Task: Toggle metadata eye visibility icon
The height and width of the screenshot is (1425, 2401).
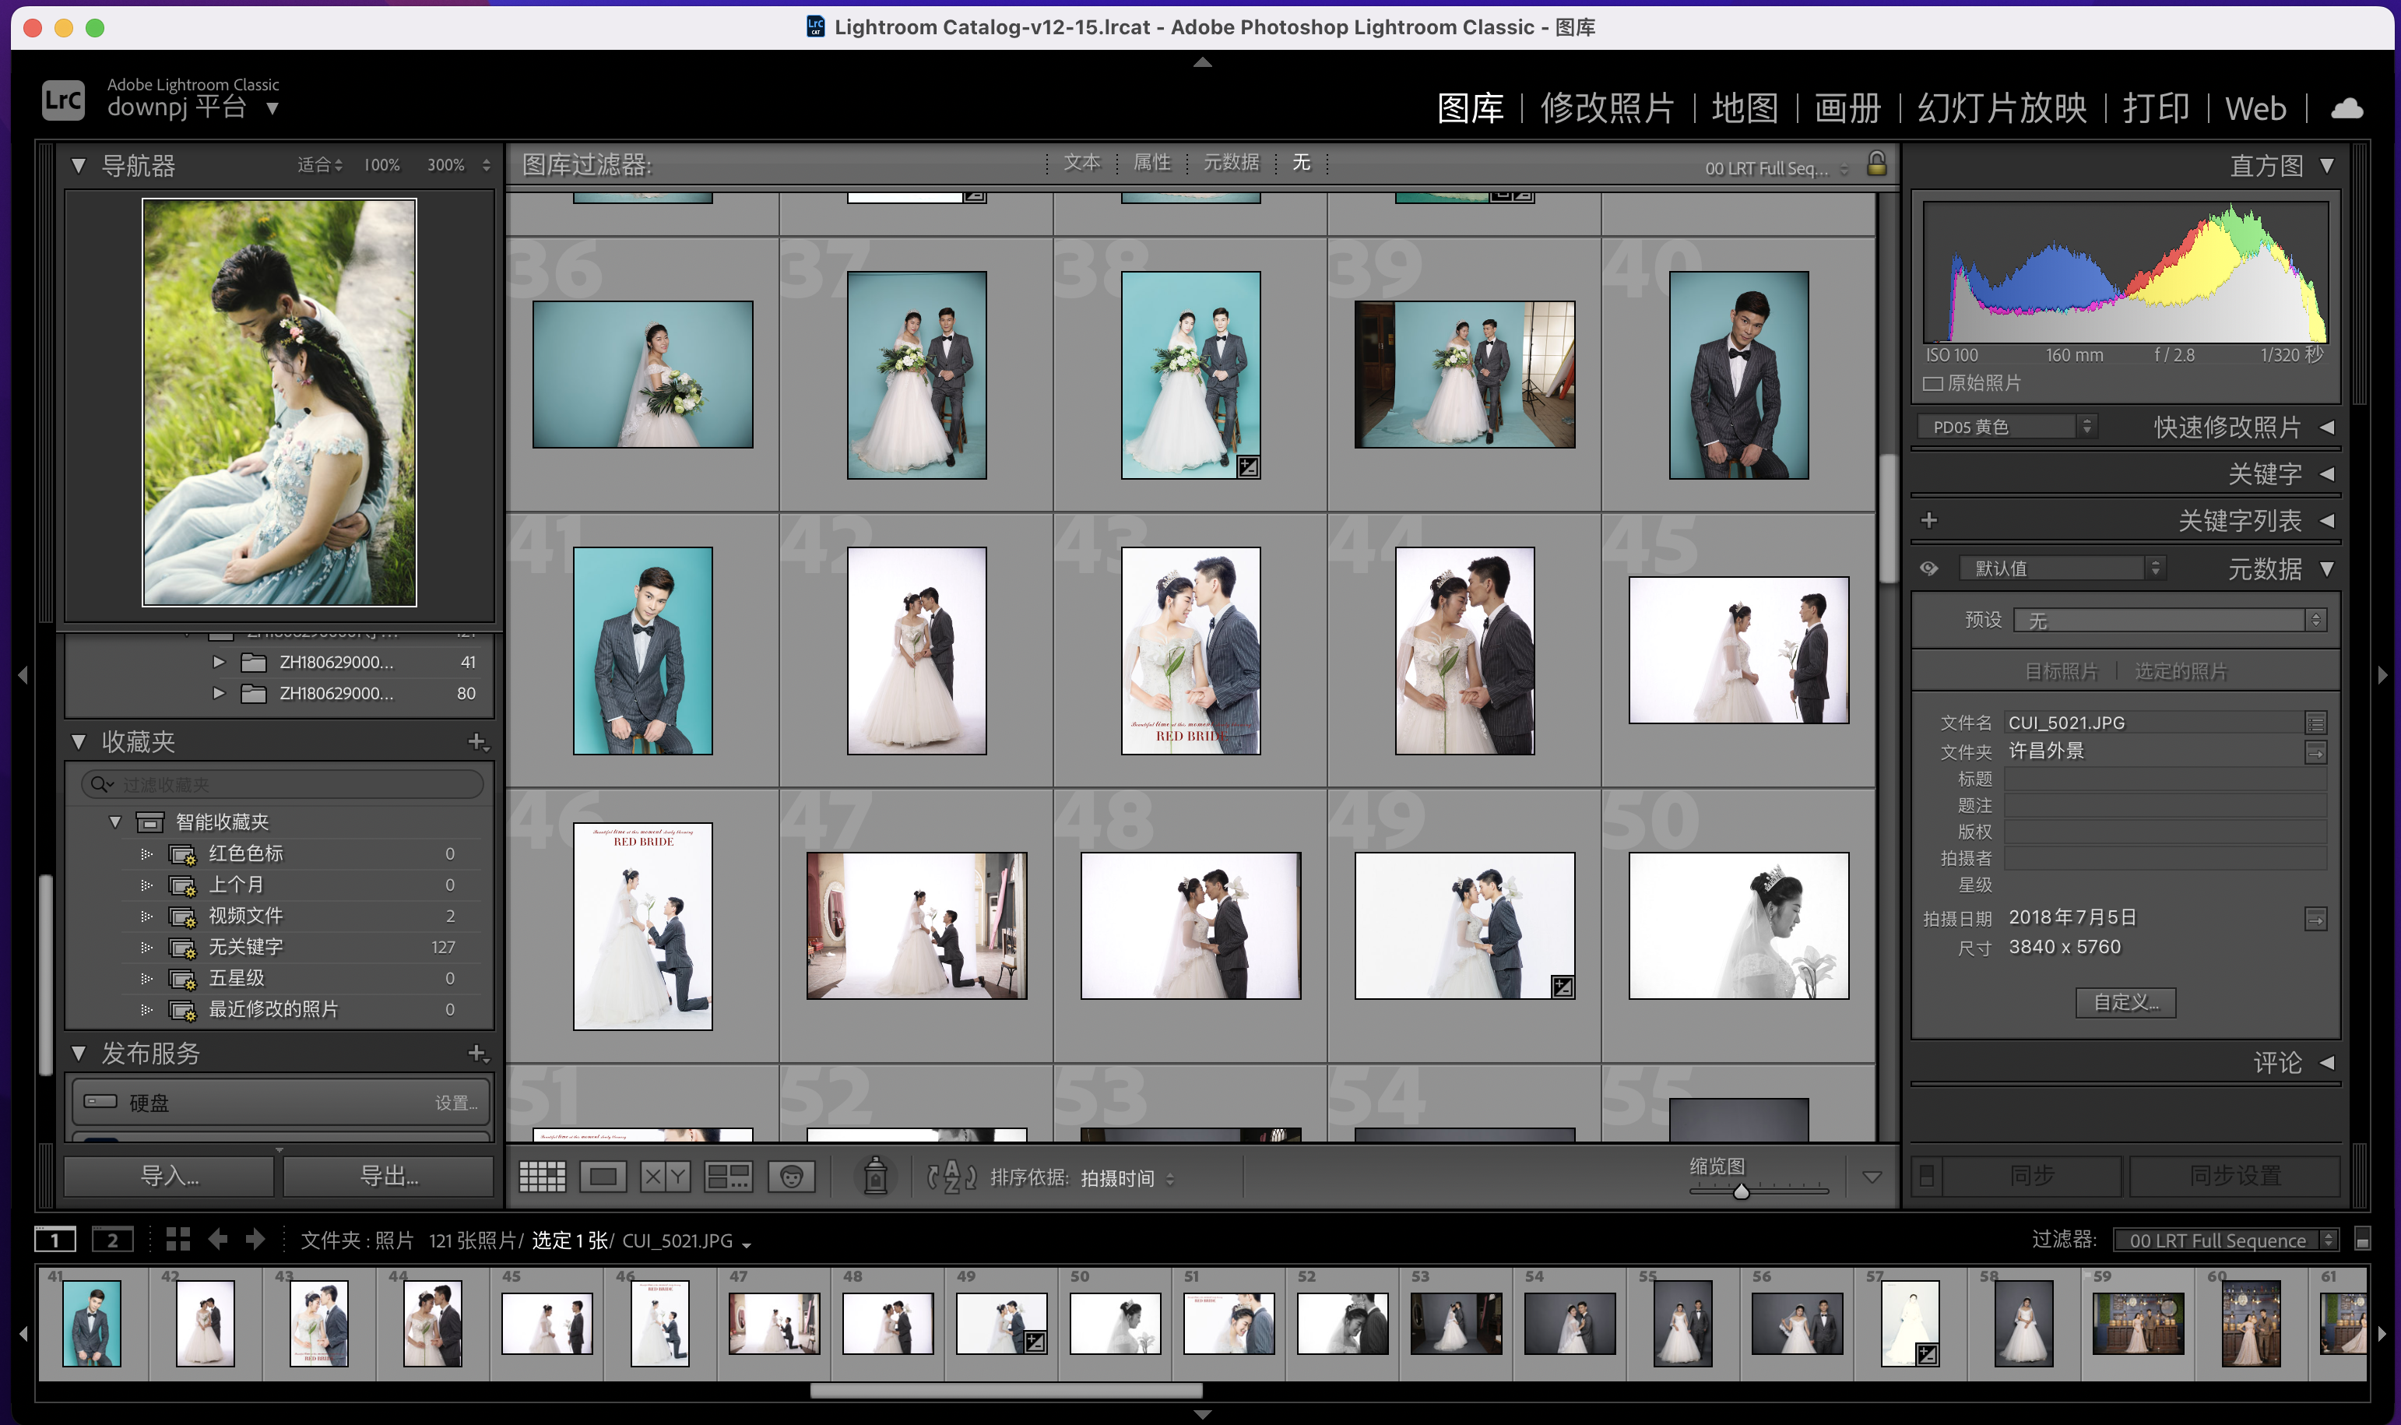Action: (x=1928, y=568)
